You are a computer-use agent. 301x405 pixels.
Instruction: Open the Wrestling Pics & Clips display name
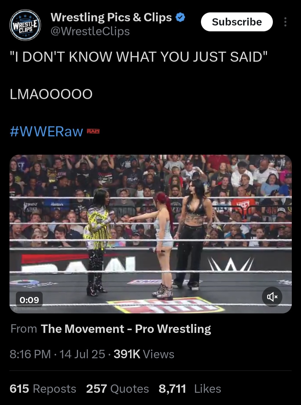pyautogui.click(x=111, y=17)
